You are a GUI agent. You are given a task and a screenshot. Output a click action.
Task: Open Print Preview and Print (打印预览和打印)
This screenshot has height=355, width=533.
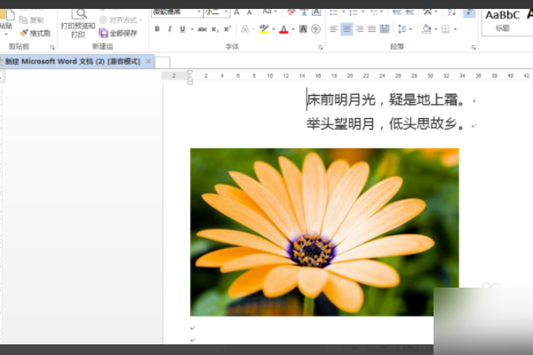click(x=78, y=23)
